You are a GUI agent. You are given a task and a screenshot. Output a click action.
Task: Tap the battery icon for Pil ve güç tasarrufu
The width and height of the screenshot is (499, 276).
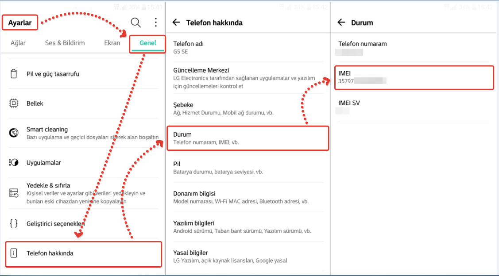(x=14, y=74)
